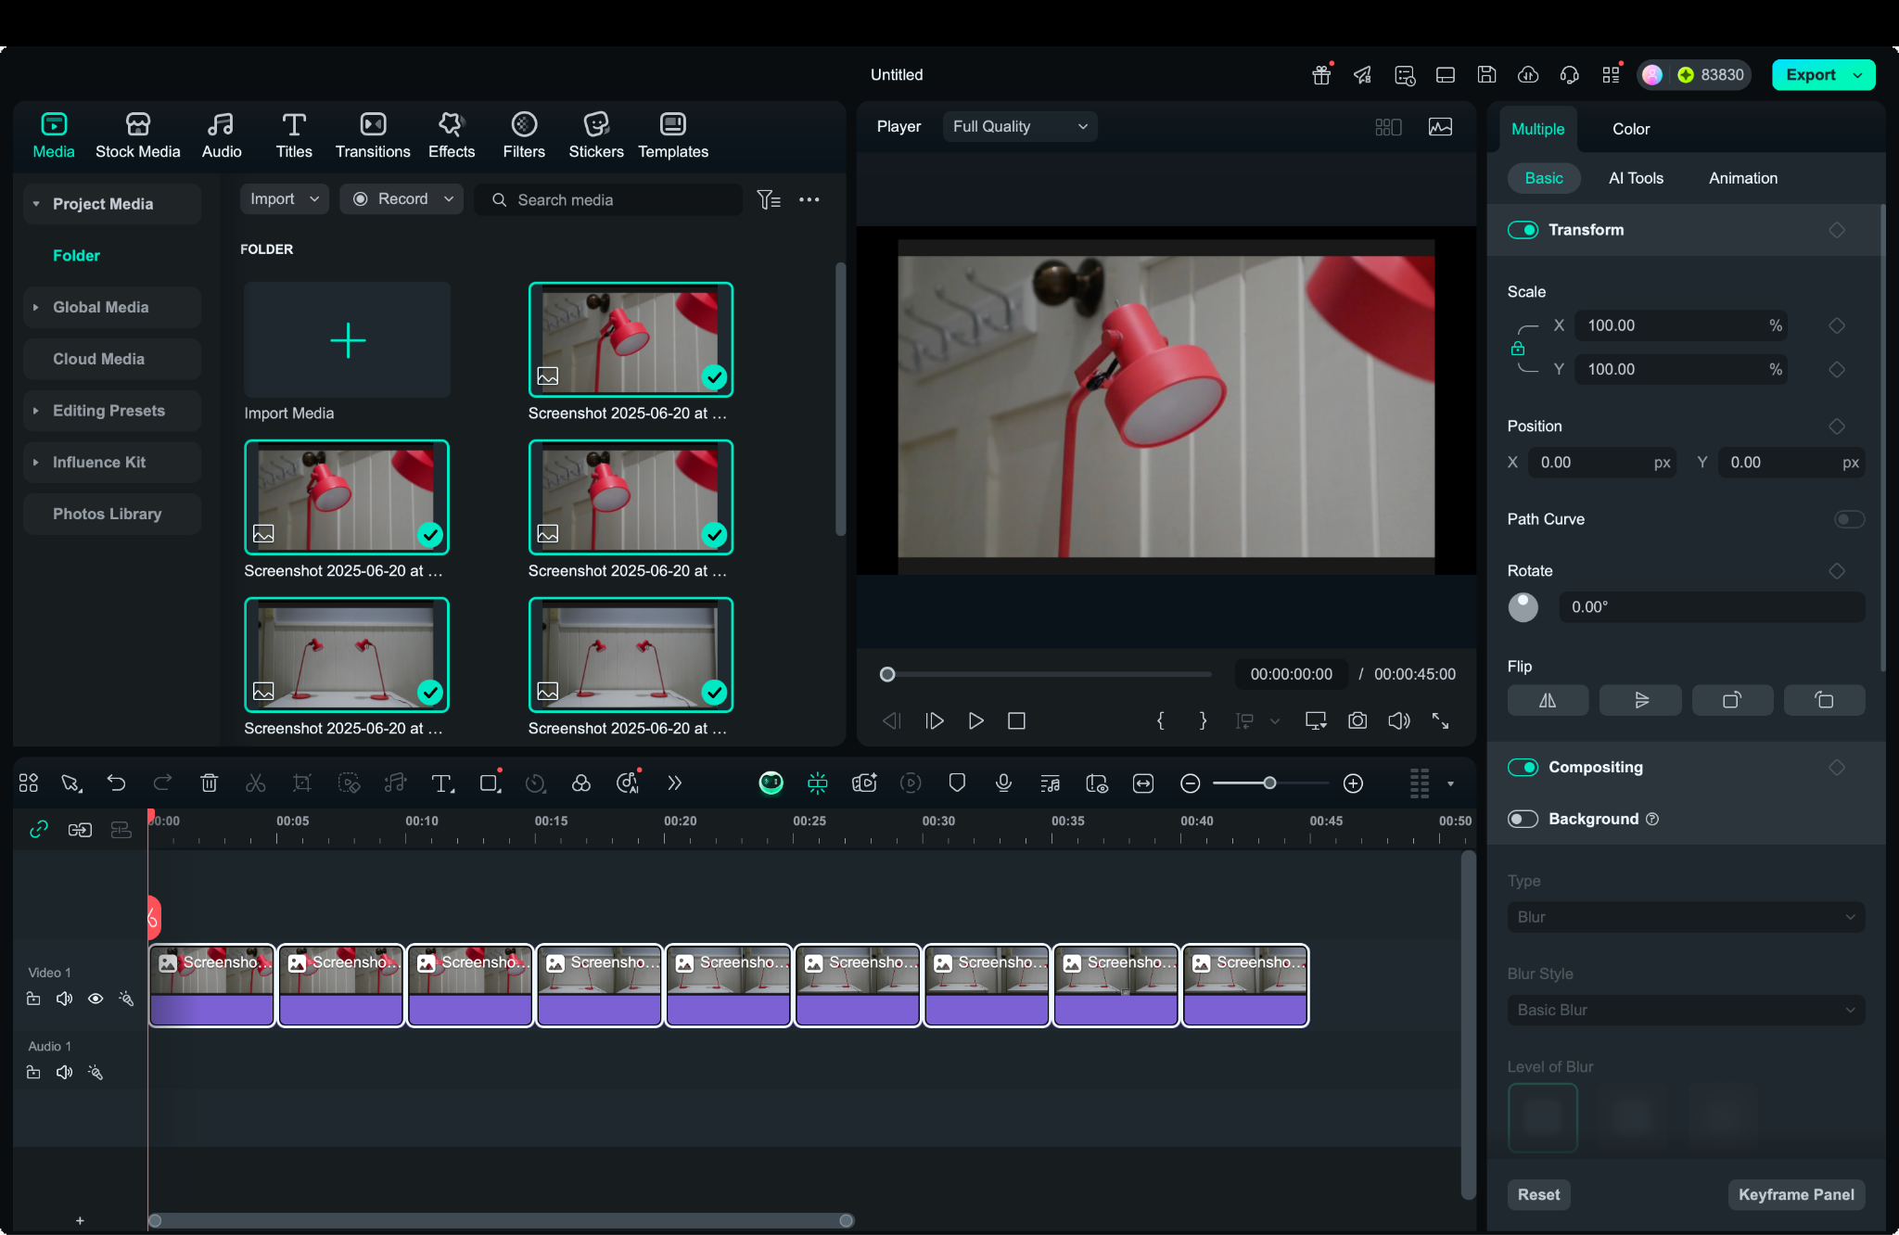Image resolution: width=1899 pixels, height=1235 pixels.
Task: Switch to the Audio tab
Action: tap(222, 135)
